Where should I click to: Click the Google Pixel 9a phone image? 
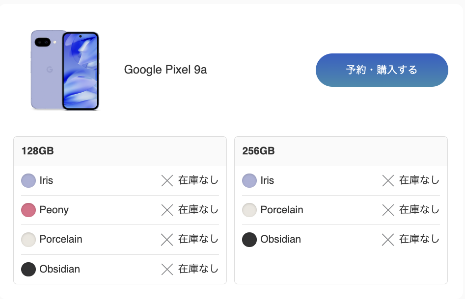[x=65, y=70]
